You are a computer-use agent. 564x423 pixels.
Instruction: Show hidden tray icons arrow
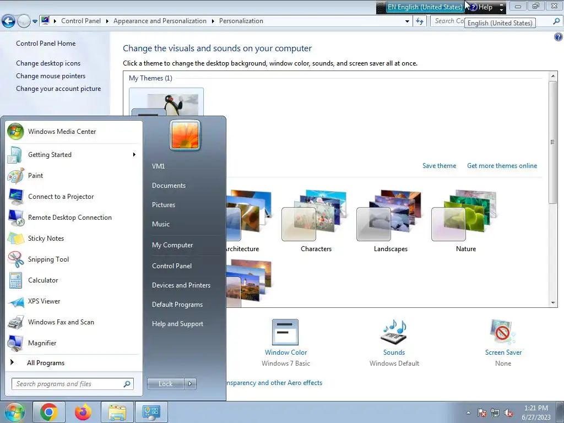[468, 413]
